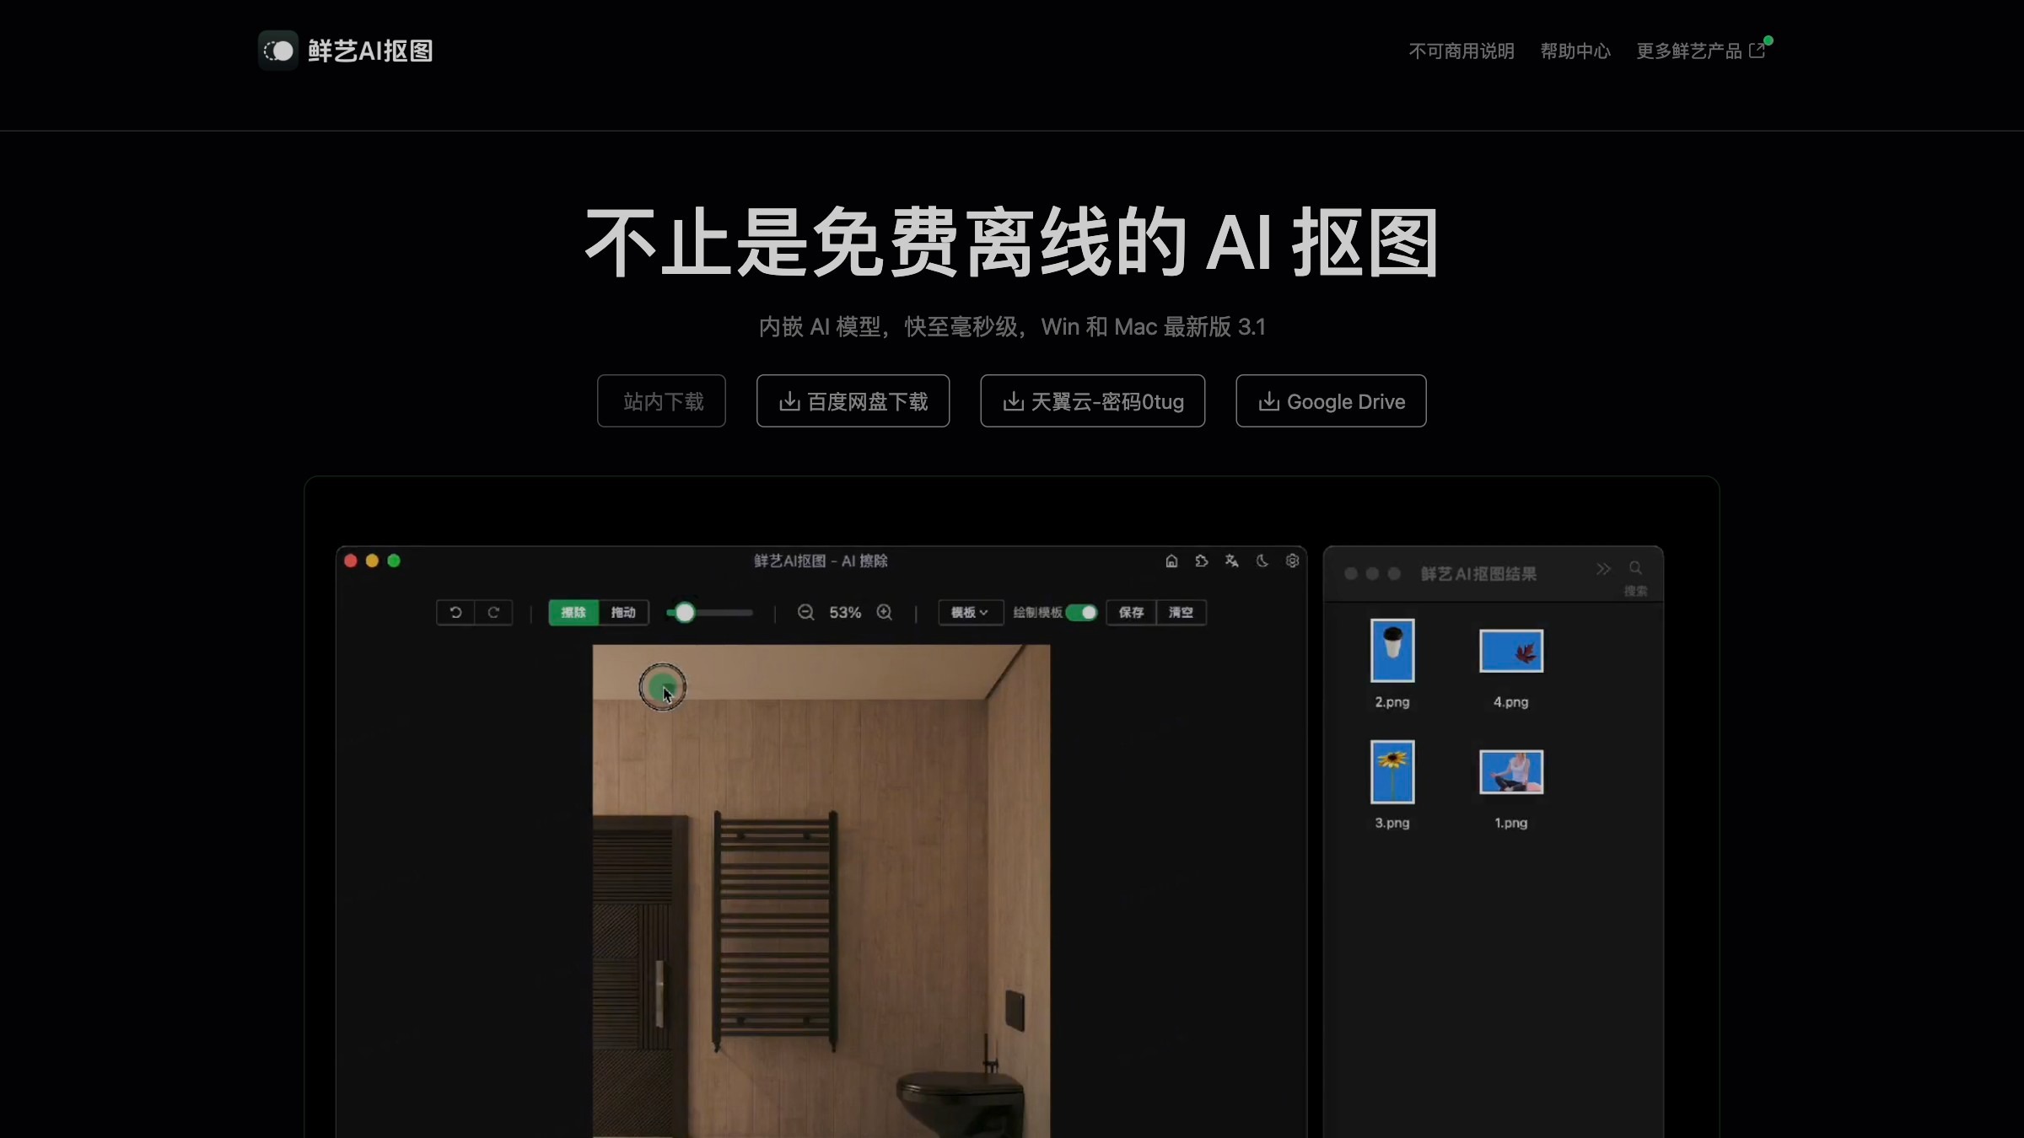The image size is (2024, 1138).
Task: Zoom in with the magnifier plus icon
Action: tap(884, 612)
